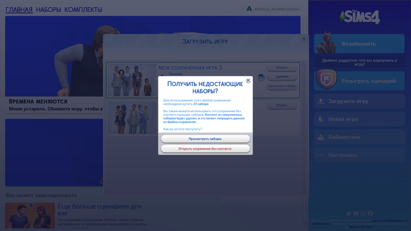This screenshot has height=231, width=411.
Task: Start 'Новая игра' from the main menu
Action: click(359, 119)
